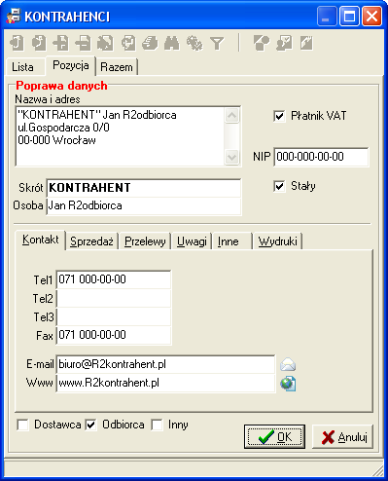Click the printer icon in the toolbar
388x481 pixels.
[150, 43]
